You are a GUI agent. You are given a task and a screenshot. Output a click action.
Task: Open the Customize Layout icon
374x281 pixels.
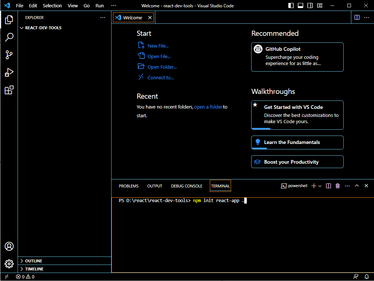320,5
